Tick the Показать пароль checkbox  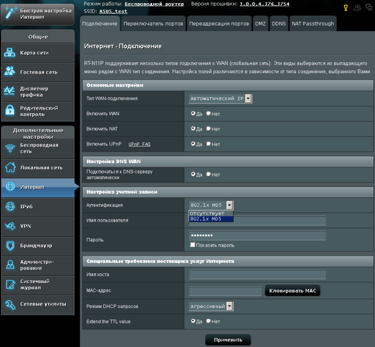(192, 245)
